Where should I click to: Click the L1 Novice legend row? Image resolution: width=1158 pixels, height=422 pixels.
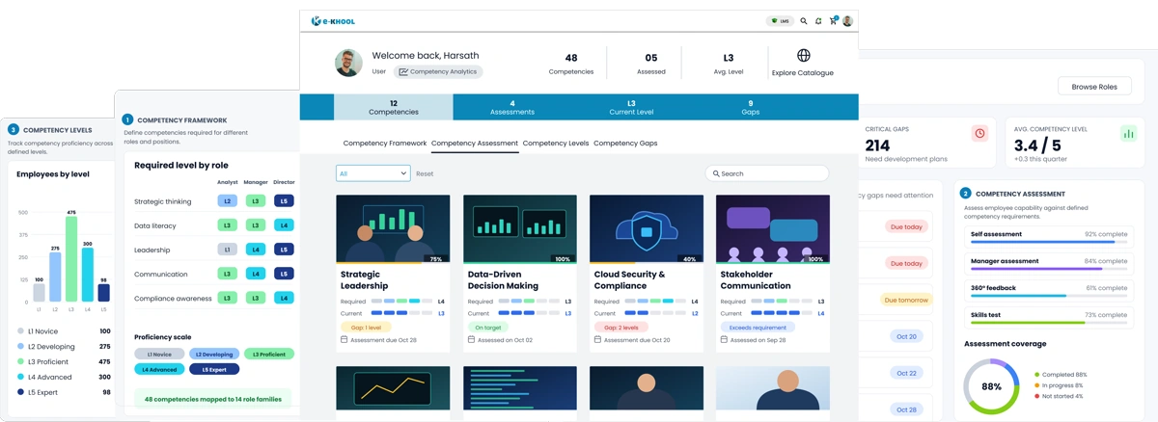(64, 330)
